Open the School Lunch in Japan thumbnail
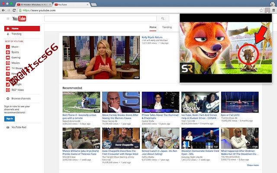This screenshot has height=173, width=277. point(161,138)
